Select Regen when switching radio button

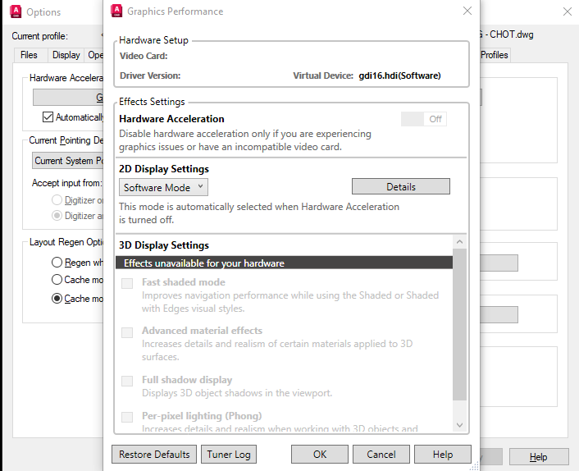(57, 263)
